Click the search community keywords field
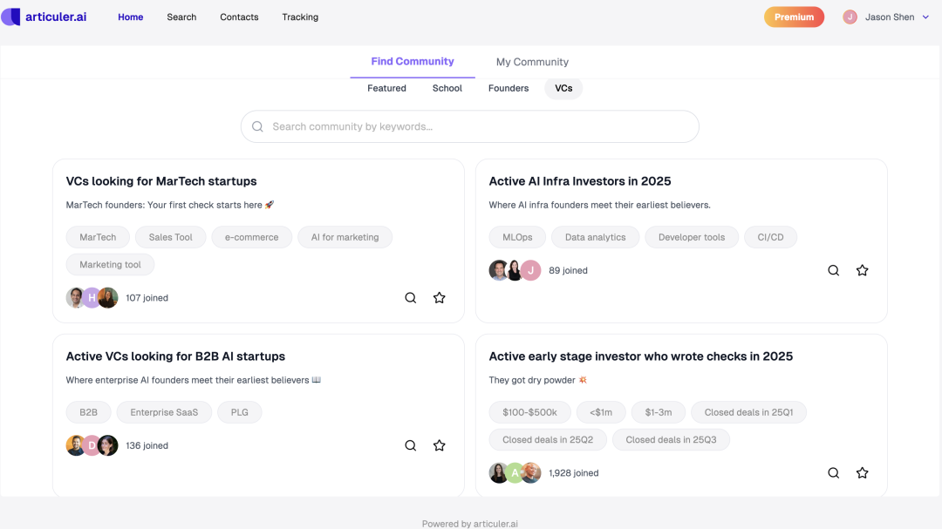Viewport: 942px width, 529px height. click(x=471, y=126)
